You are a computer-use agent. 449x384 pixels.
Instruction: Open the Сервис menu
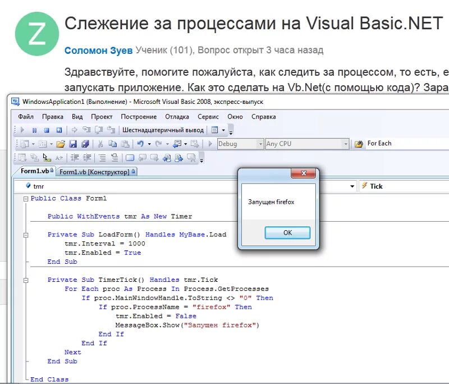click(208, 117)
